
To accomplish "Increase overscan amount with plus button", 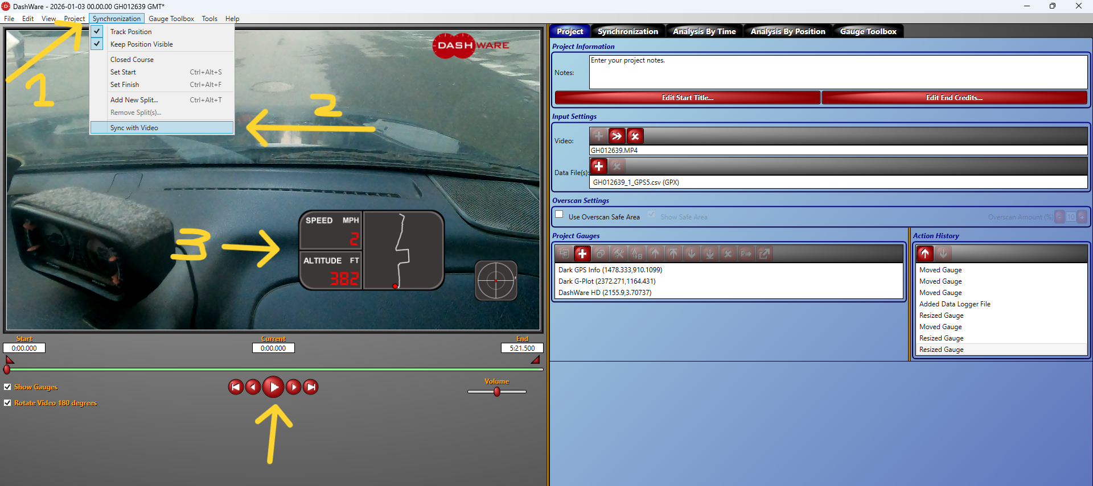I will pyautogui.click(x=1082, y=217).
